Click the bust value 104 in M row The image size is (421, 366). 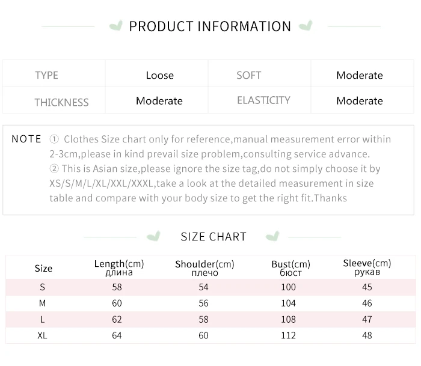[288, 303]
